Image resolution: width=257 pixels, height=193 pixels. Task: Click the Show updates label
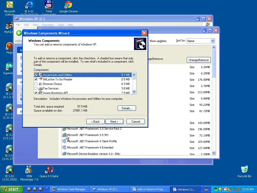158,41
